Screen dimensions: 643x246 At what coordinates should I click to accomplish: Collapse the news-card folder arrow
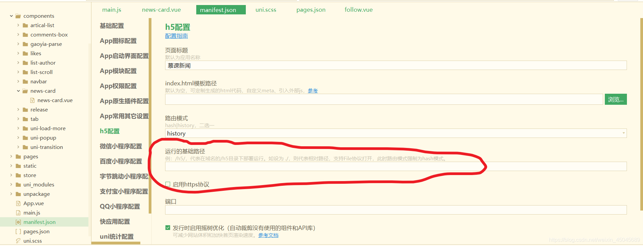[18, 91]
